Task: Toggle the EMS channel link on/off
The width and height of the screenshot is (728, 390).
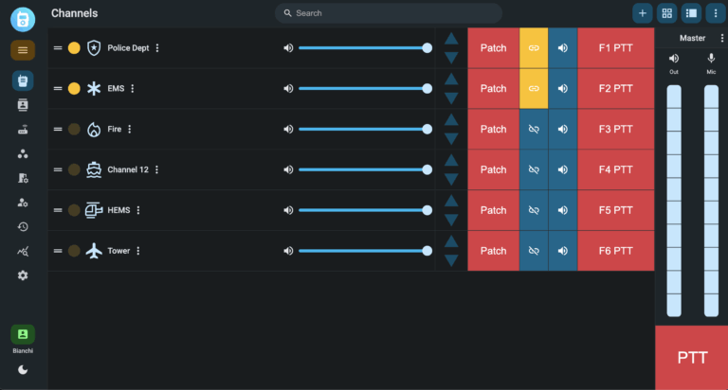Action: click(534, 88)
